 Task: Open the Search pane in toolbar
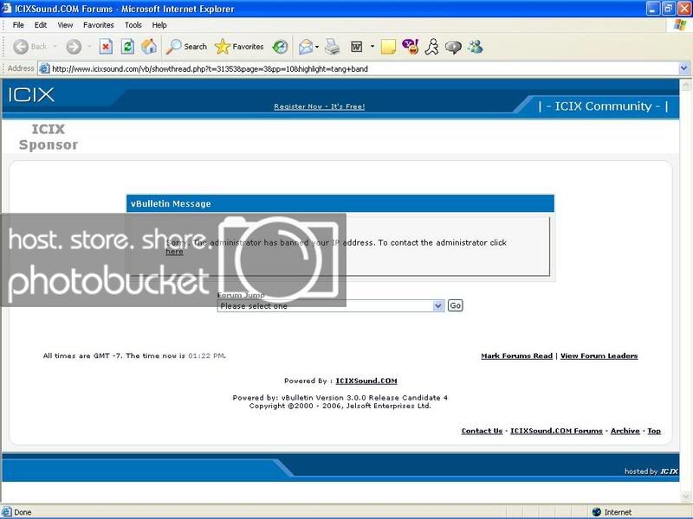(186, 47)
